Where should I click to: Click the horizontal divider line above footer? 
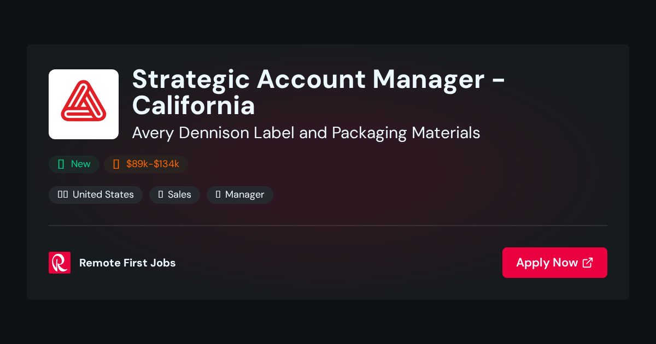point(328,226)
